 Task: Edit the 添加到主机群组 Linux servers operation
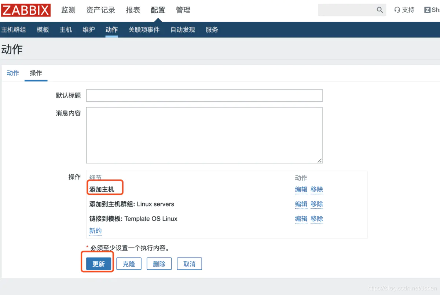coord(301,204)
